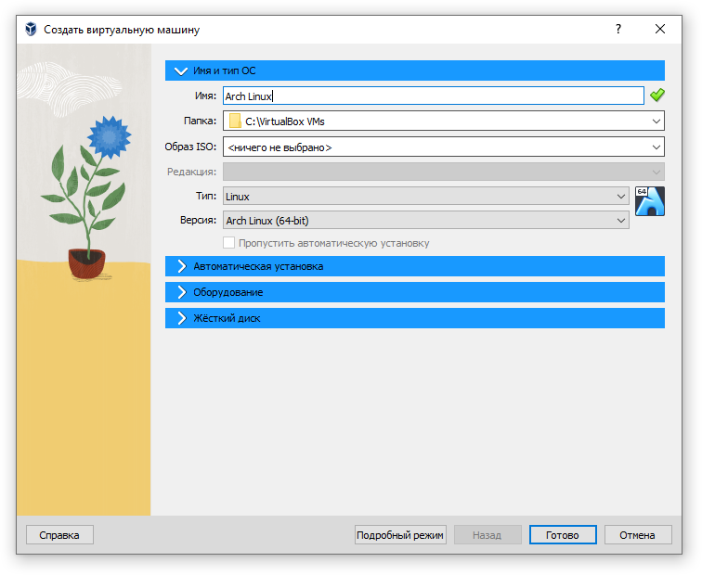This screenshot has width=702, height=575.
Task: Open the Версия dropdown with Arch Linux
Action: click(426, 221)
